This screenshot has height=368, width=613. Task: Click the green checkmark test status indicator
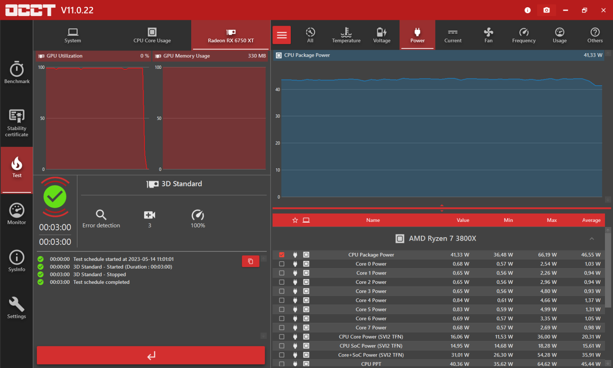tap(55, 197)
